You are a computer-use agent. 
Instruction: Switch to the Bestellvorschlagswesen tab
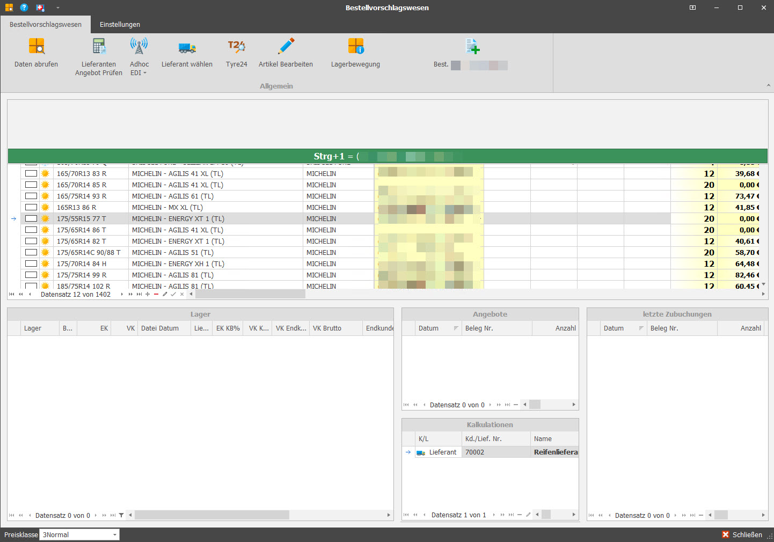[46, 25]
